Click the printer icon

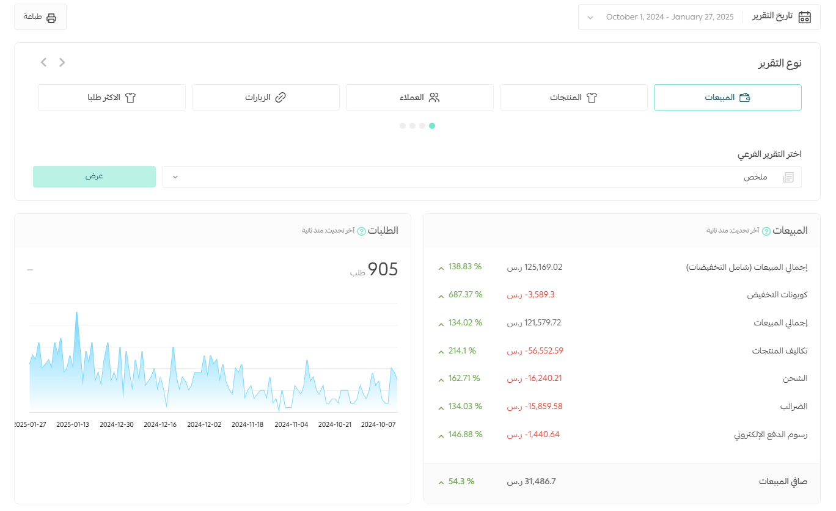pos(51,17)
